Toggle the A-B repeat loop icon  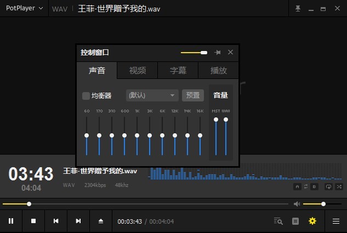tap(306, 187)
